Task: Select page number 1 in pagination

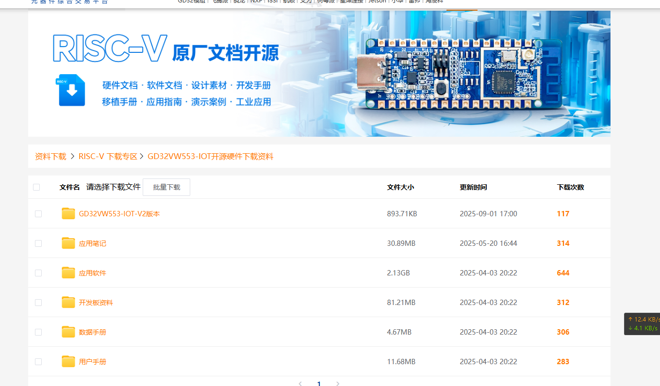Action: click(x=319, y=383)
